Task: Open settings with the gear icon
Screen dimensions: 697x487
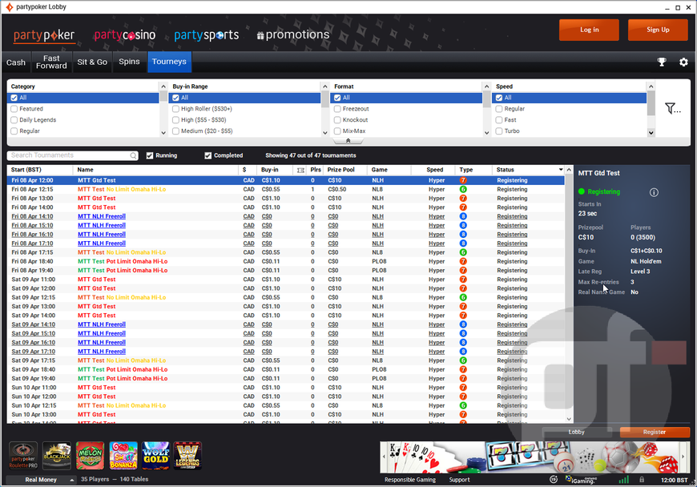Action: tap(683, 62)
